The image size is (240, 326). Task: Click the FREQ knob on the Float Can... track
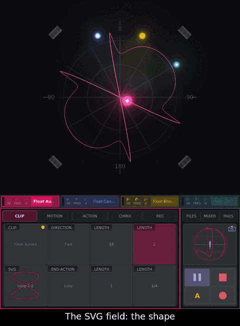pyautogui.click(x=77, y=199)
